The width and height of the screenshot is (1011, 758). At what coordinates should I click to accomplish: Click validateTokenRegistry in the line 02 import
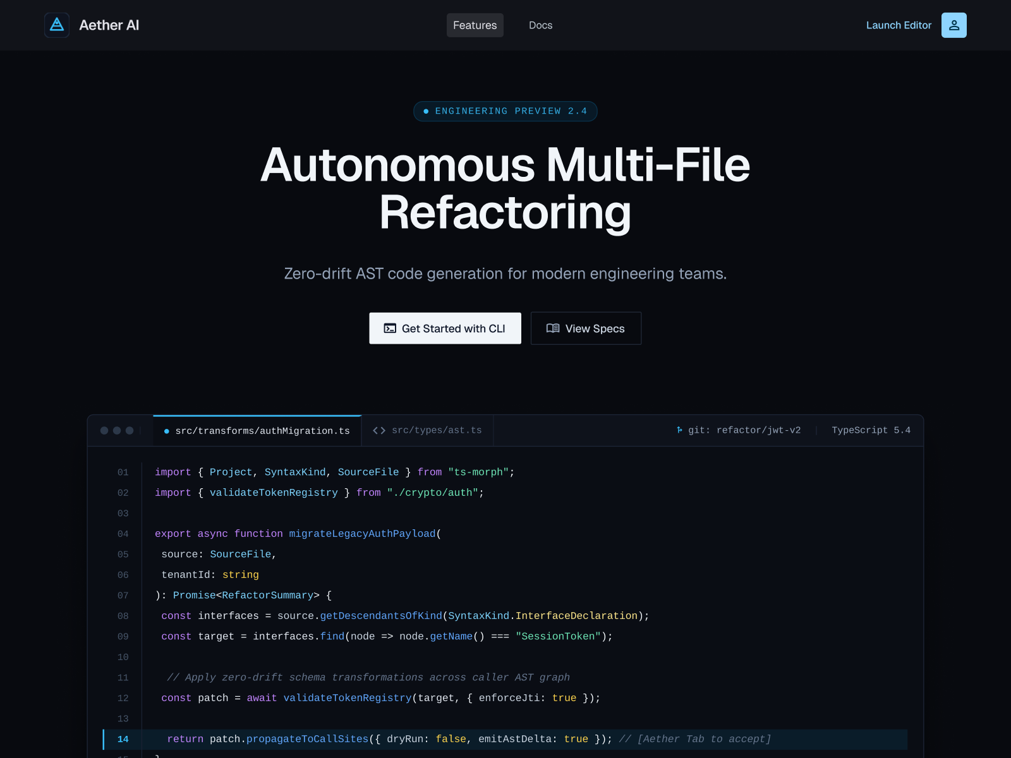click(274, 493)
